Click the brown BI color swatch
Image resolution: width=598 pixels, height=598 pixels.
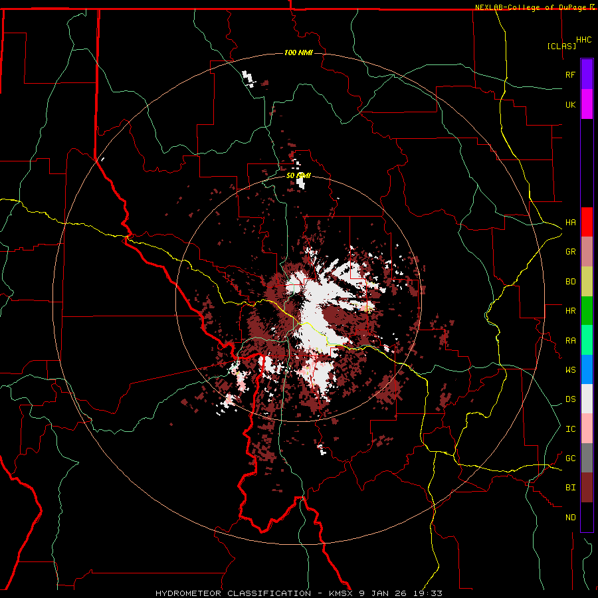click(587, 488)
